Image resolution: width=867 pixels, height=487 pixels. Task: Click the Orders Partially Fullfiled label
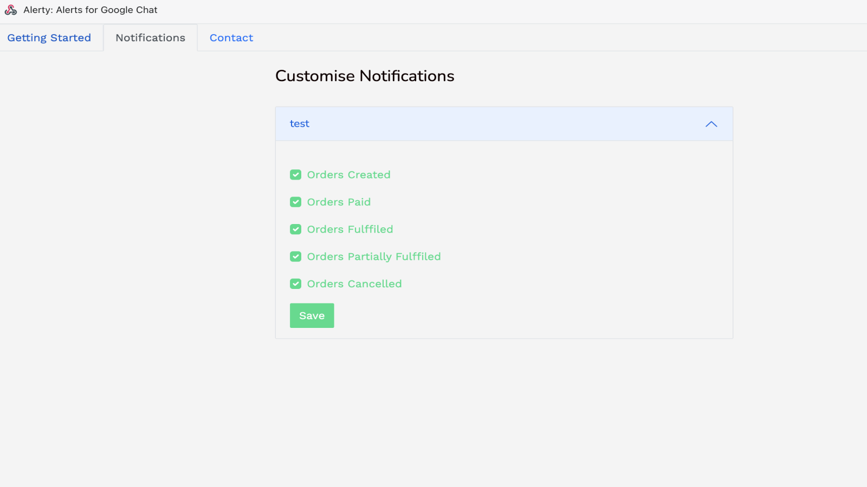[x=374, y=256]
